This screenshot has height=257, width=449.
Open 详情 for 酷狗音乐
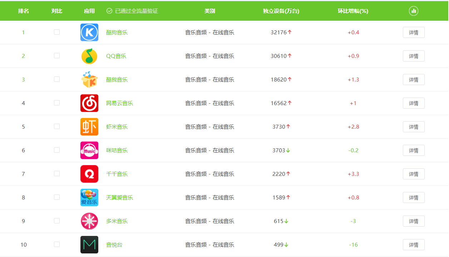point(414,32)
